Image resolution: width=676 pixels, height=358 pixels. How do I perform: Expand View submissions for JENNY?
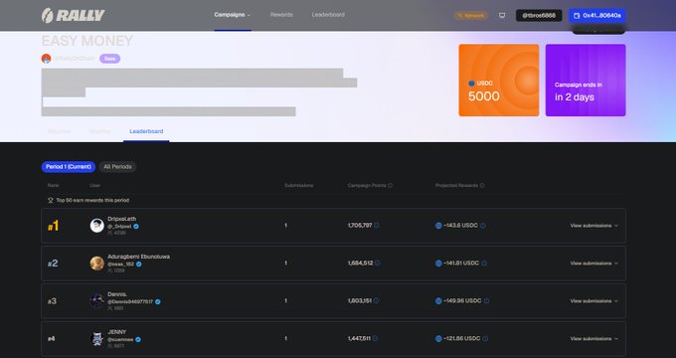[x=594, y=338]
